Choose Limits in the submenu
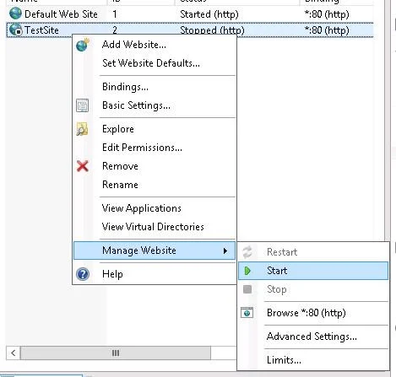Viewport: 396px width, 377px height. click(284, 360)
